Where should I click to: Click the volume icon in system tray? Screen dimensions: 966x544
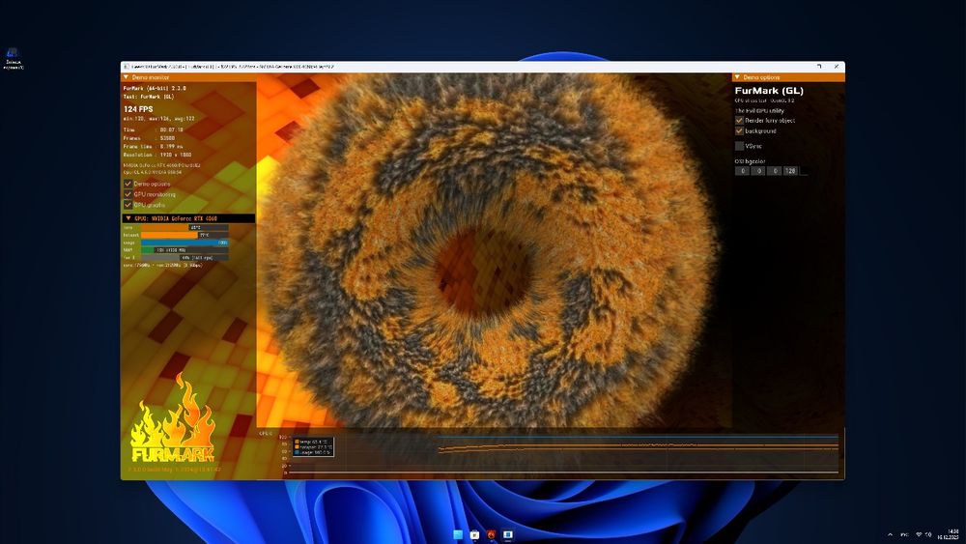point(928,534)
